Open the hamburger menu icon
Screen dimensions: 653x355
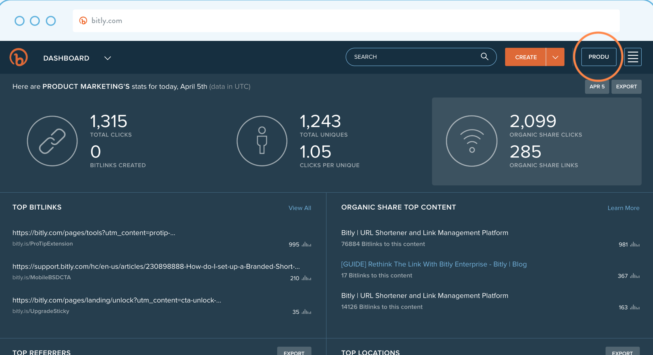tap(633, 57)
